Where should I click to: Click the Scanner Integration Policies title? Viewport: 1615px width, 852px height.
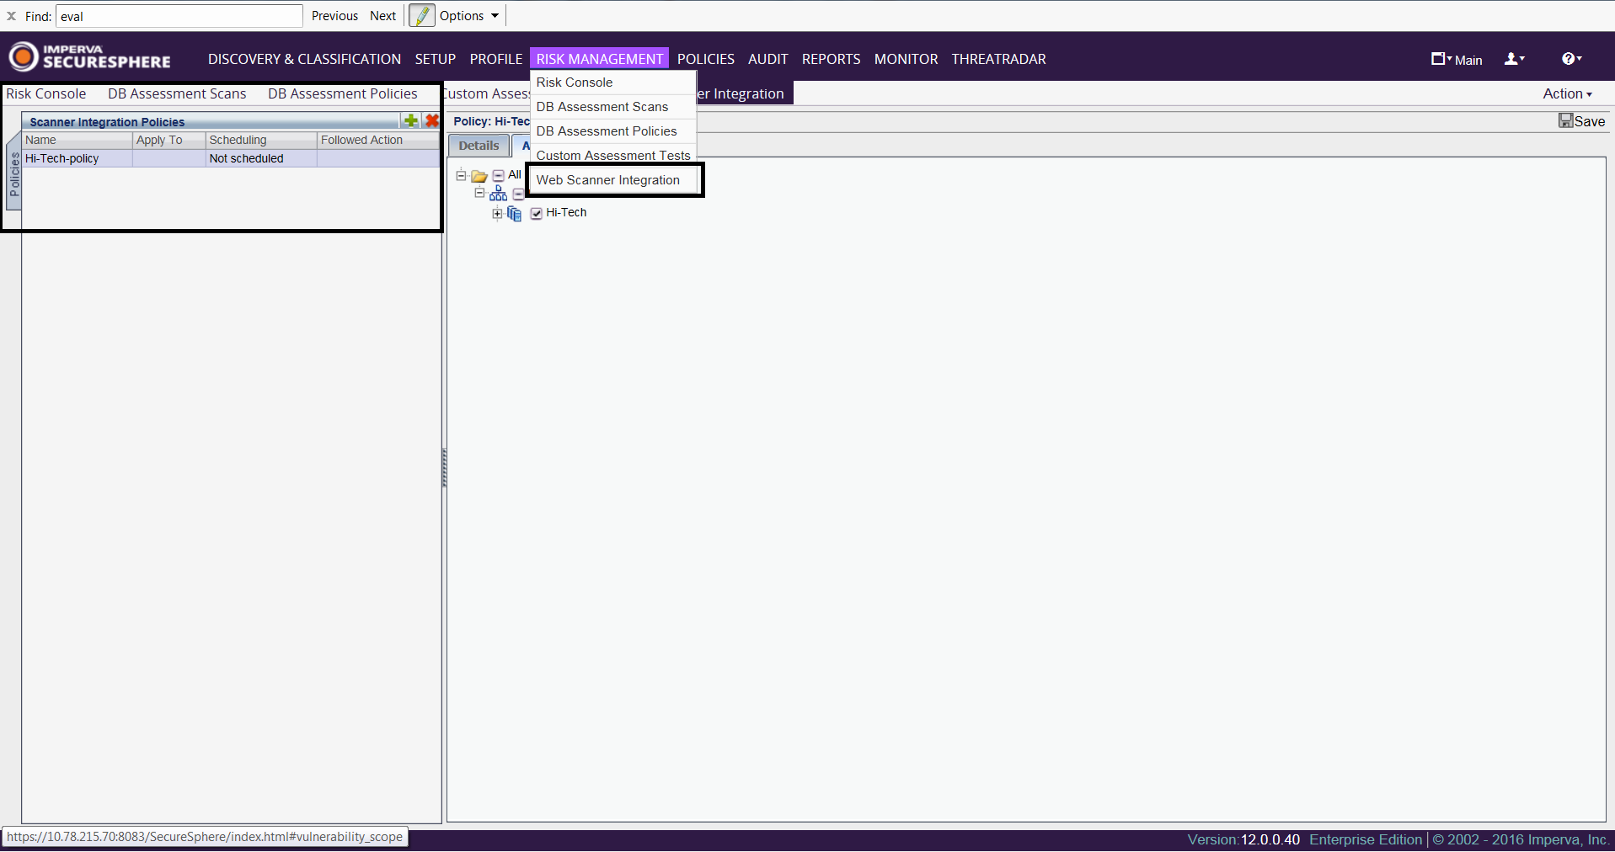click(107, 122)
